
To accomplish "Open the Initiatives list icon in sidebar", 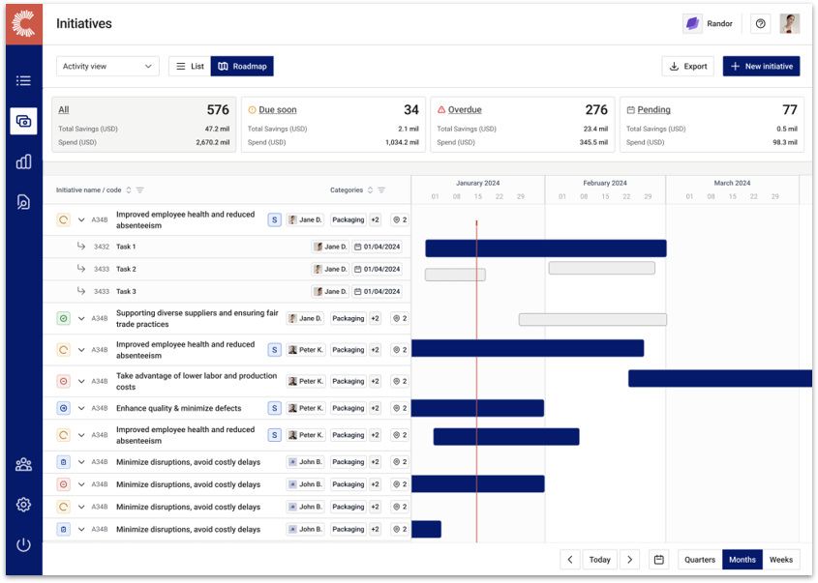I will click(23, 81).
